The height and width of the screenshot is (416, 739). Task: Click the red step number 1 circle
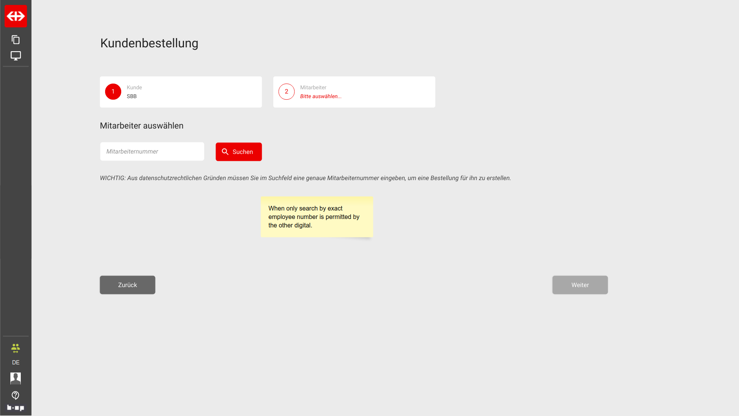click(113, 92)
